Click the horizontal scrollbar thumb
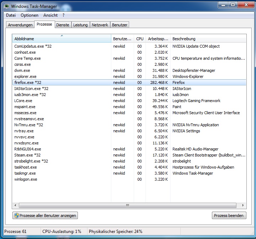 click(x=128, y=205)
